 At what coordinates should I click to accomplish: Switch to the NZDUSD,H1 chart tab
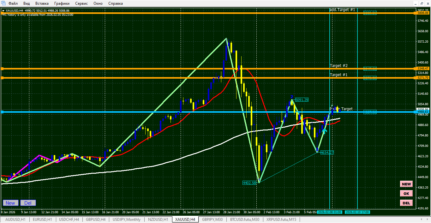(x=158, y=220)
